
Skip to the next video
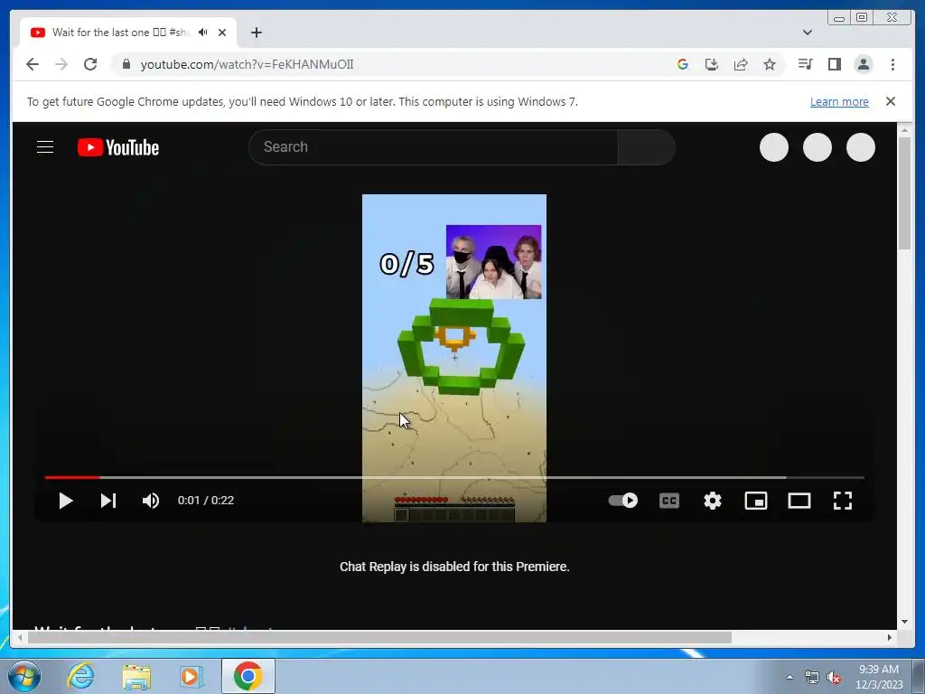pyautogui.click(x=108, y=501)
